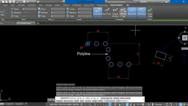
Task: Open the 1:1 annotation scale dropdown
Action: 138,104
